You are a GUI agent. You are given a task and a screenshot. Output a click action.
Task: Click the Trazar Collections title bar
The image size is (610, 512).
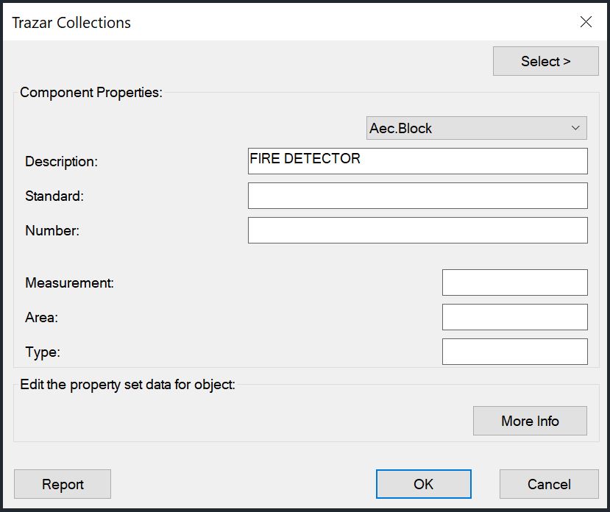[x=294, y=22]
